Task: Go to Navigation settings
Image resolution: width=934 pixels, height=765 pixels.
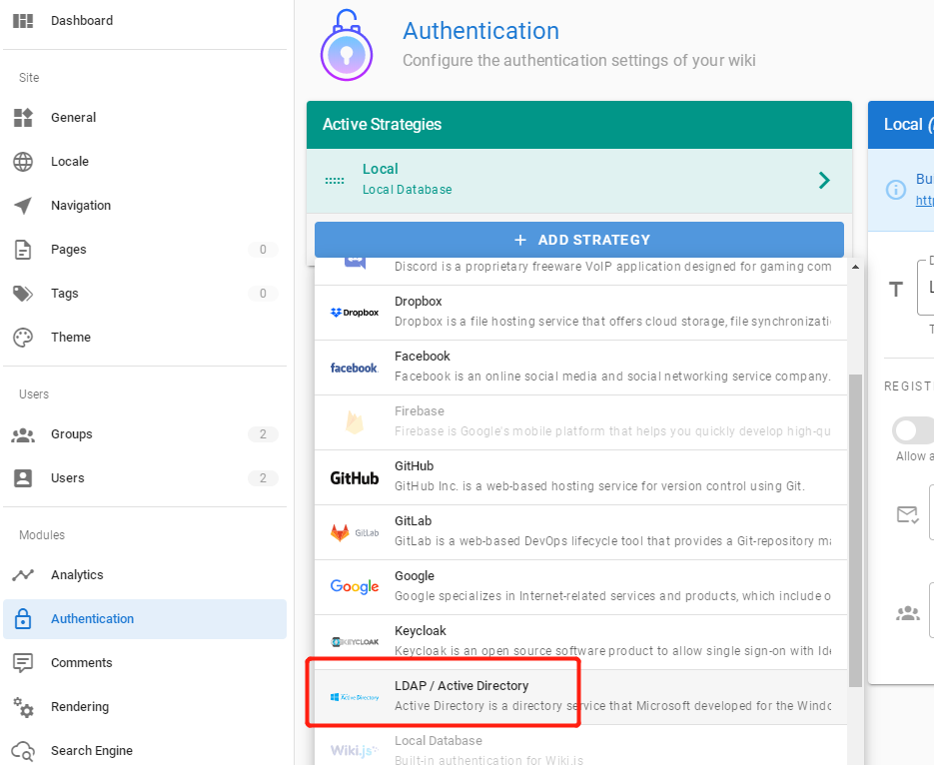Action: click(x=145, y=206)
